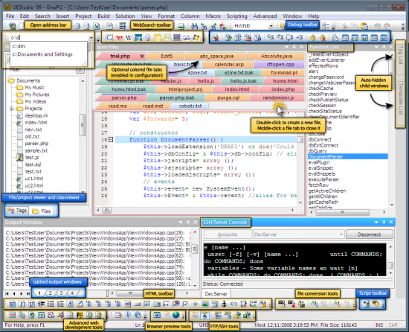Click the Cut scissors icon

(345, 26)
